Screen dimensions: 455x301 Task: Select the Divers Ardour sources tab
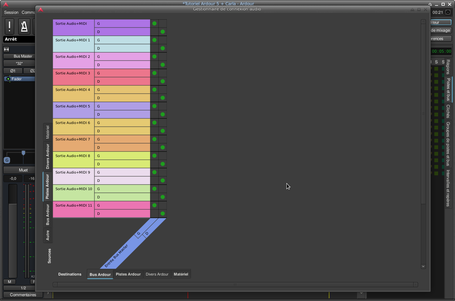pos(48,156)
